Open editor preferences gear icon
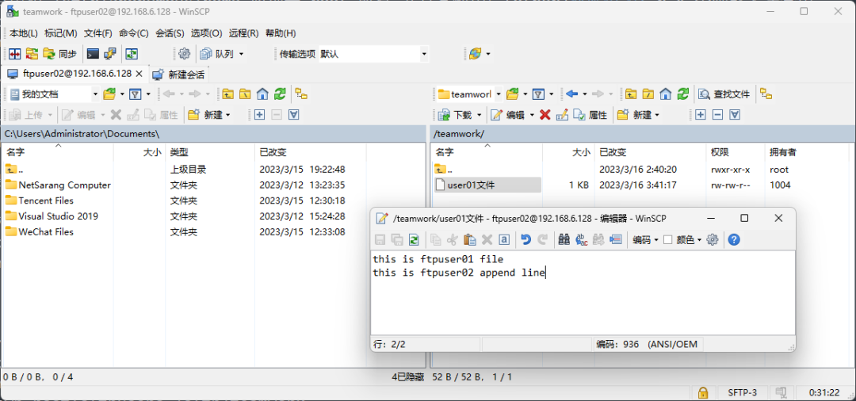856x401 pixels. [713, 239]
